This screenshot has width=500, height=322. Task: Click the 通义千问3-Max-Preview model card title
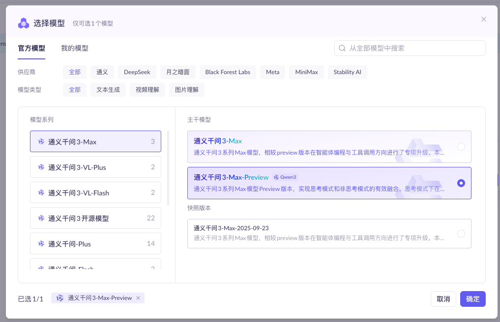(231, 177)
